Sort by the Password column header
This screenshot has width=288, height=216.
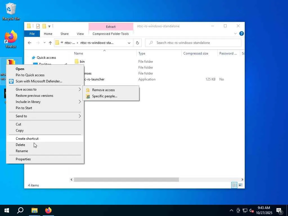click(229, 53)
